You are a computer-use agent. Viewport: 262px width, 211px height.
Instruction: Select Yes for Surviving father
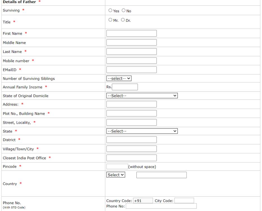pos(110,10)
